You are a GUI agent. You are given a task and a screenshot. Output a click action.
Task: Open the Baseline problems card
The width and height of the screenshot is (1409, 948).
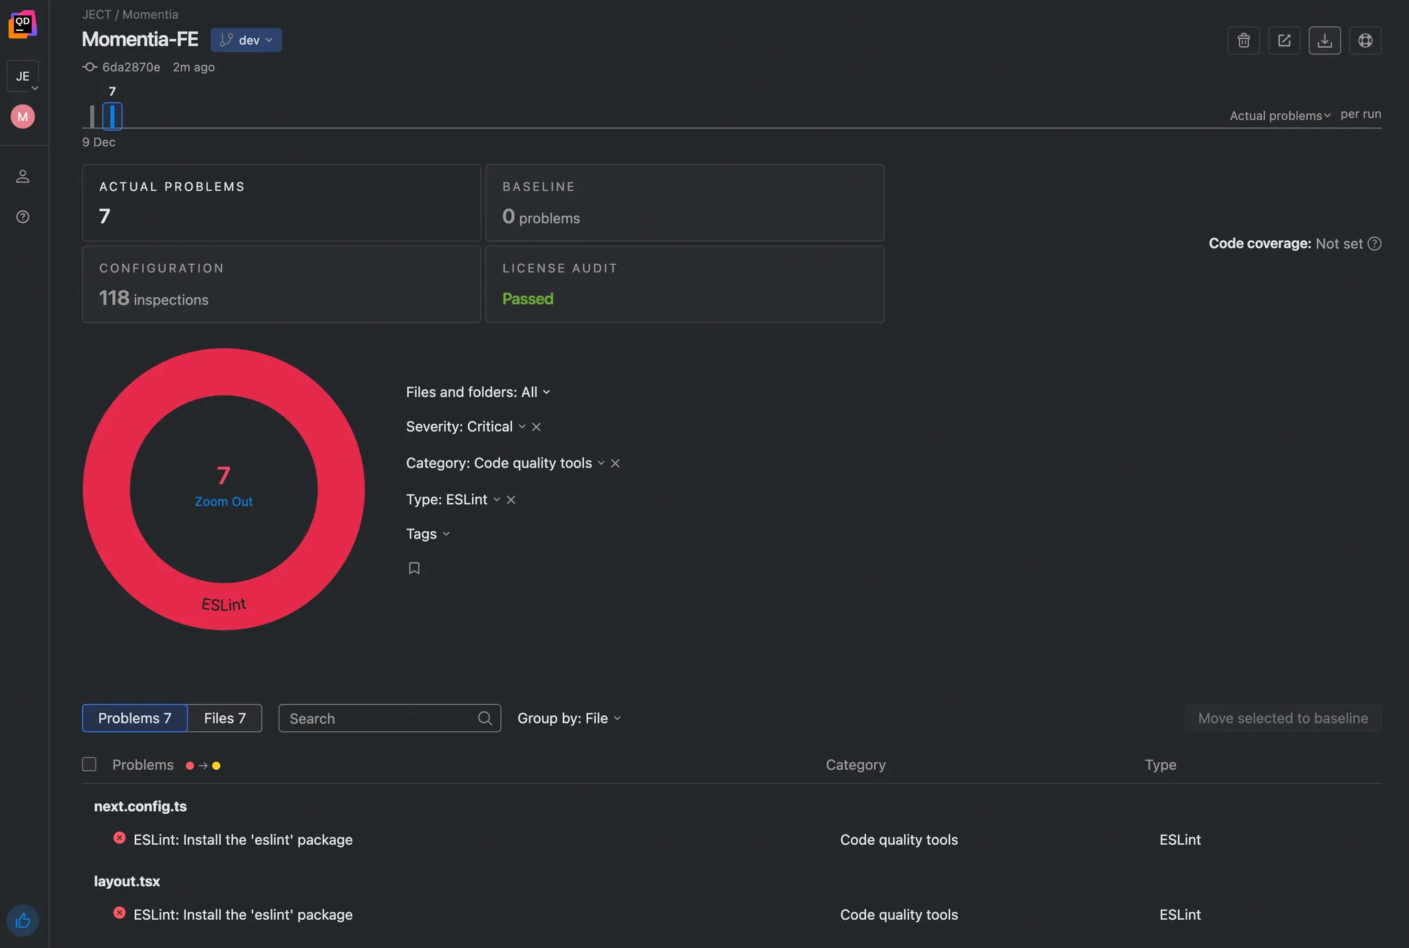pyautogui.click(x=685, y=202)
